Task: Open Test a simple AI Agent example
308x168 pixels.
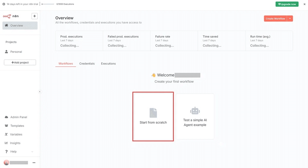Action: click(x=195, y=116)
